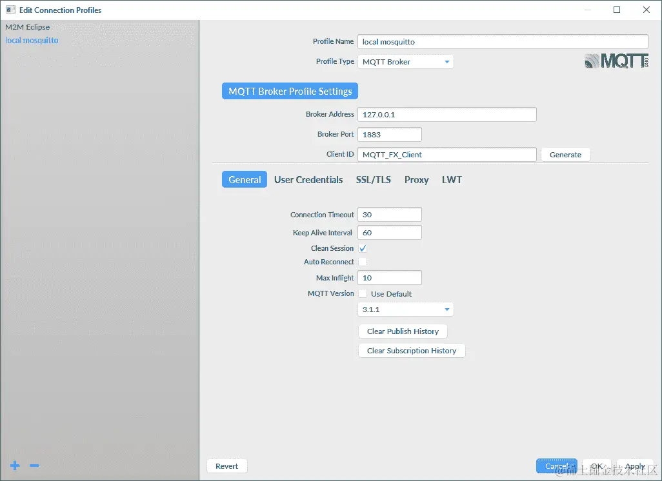Viewport: 662px width, 481px height.
Task: Close the Edit Connection Profiles window
Action: coord(647,10)
